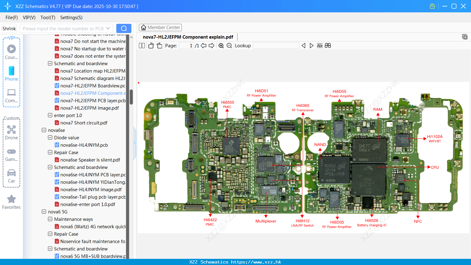Open the model number dropdown
The image size is (471, 265).
(x=107, y=28)
